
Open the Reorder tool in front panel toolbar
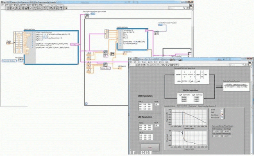(x=177, y=65)
